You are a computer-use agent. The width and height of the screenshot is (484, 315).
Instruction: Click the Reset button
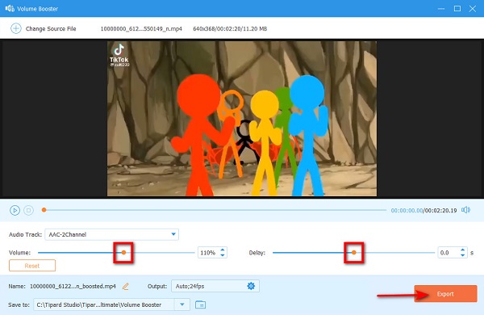click(x=32, y=266)
